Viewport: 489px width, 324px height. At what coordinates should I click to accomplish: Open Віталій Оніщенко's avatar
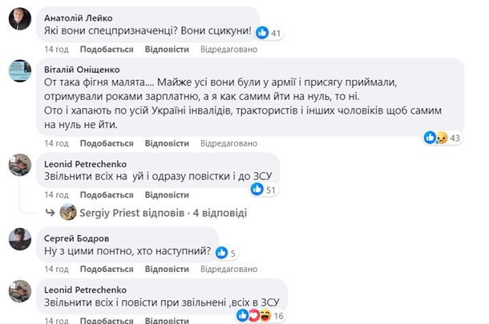pos(20,73)
